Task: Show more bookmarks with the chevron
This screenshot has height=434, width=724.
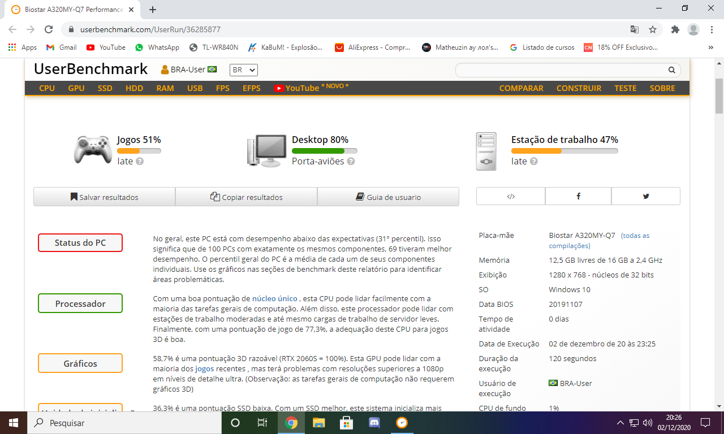Action: 711,47
